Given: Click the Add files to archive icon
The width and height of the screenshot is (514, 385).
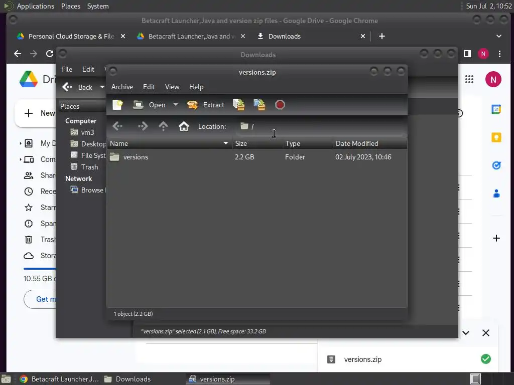Looking at the screenshot, I should pos(238,105).
